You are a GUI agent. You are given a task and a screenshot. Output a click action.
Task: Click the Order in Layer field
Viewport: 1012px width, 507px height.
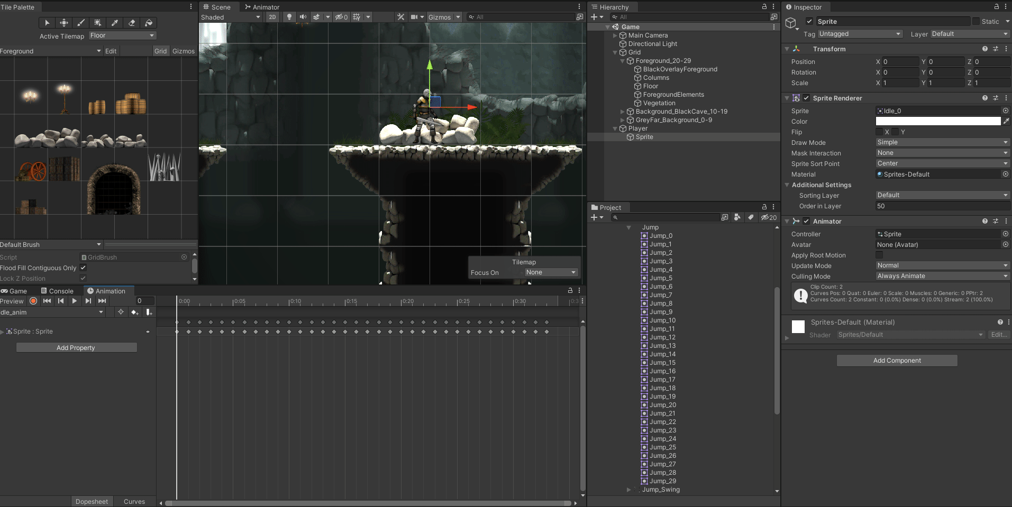pos(943,206)
